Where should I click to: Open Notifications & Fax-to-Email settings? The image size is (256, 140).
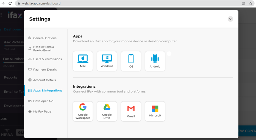coord(43,48)
